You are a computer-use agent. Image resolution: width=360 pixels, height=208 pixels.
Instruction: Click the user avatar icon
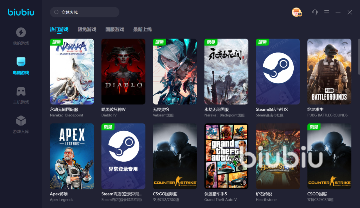(296, 12)
